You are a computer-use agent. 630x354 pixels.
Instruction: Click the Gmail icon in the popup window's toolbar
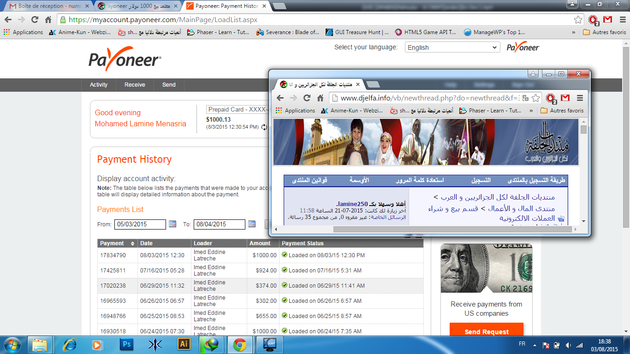click(565, 98)
